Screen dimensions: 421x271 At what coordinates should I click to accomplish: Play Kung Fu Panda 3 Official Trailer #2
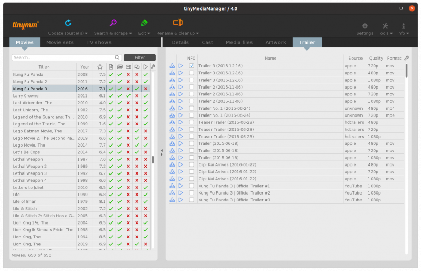[181, 192]
